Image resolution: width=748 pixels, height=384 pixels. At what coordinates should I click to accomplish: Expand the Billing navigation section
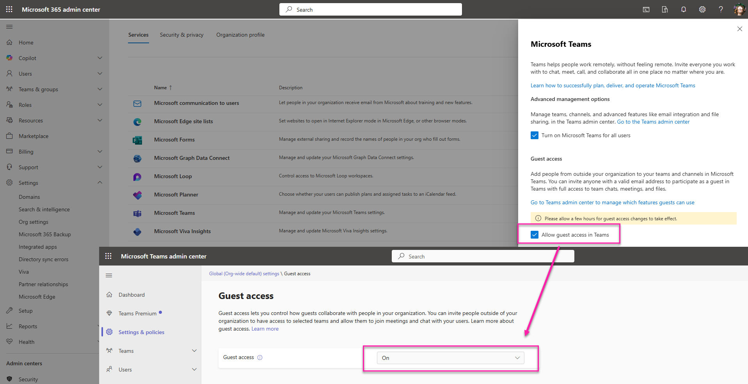click(x=100, y=151)
